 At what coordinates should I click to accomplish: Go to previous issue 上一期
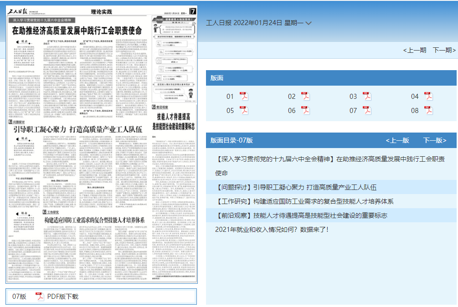415,50
